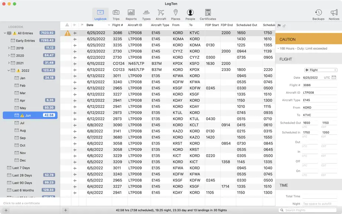The image size is (342, 214).
Task: Open the Places toolbar section
Action: (x=175, y=14)
